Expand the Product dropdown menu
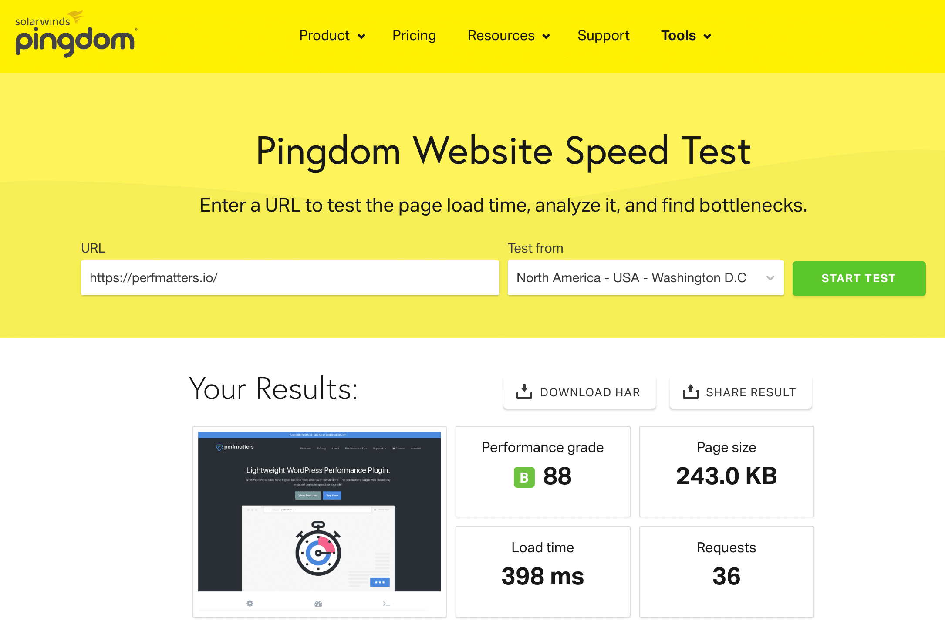 click(331, 36)
